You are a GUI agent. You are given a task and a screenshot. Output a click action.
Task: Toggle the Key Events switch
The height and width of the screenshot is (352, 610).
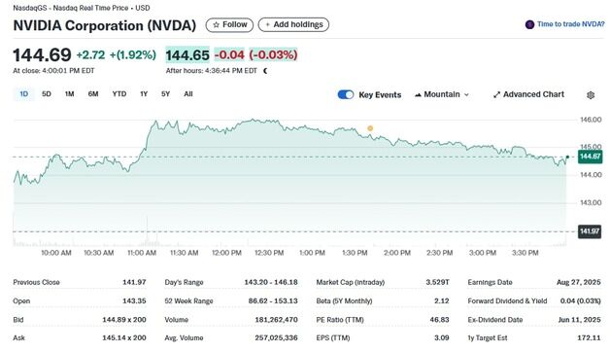(346, 94)
